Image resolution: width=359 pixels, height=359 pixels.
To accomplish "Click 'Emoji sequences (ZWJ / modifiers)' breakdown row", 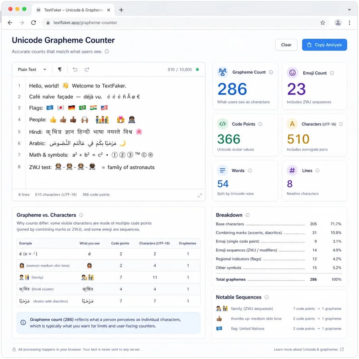I will point(279,250).
